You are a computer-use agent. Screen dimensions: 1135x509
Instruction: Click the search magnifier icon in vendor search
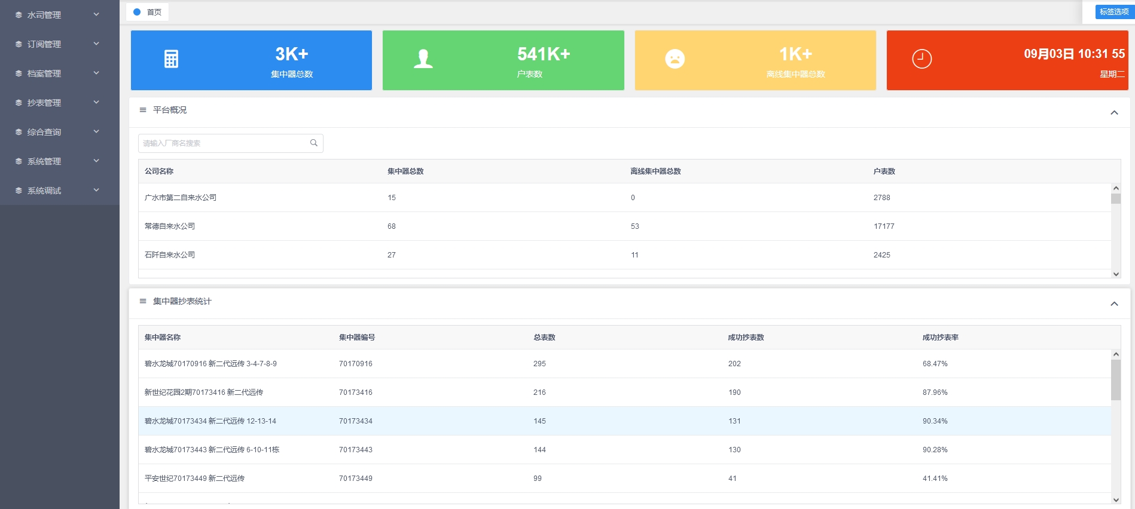tap(313, 143)
